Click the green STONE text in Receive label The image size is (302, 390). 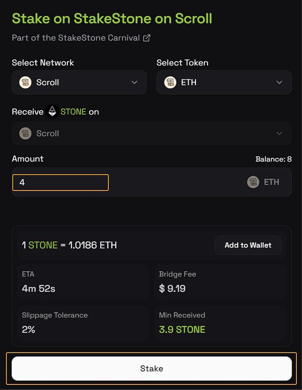coord(73,112)
